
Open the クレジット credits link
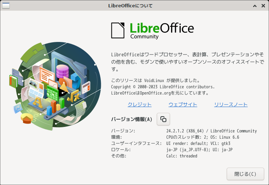pos(139,104)
